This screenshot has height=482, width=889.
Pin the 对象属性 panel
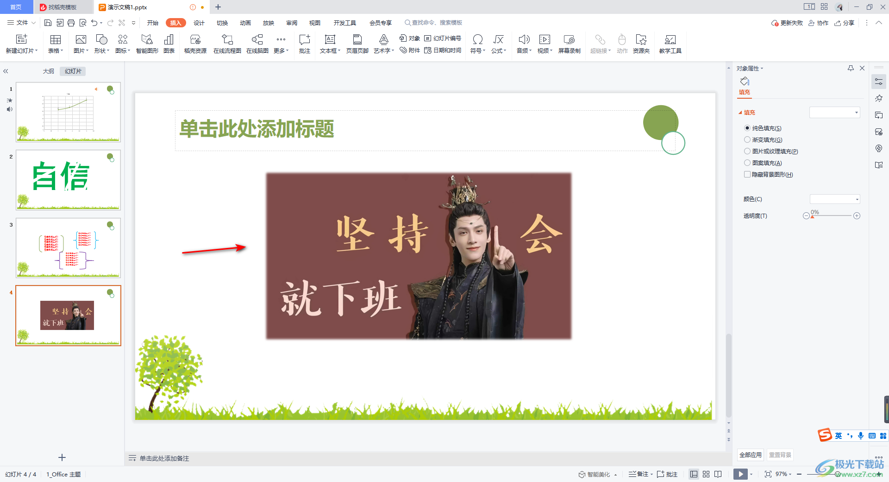click(x=851, y=68)
